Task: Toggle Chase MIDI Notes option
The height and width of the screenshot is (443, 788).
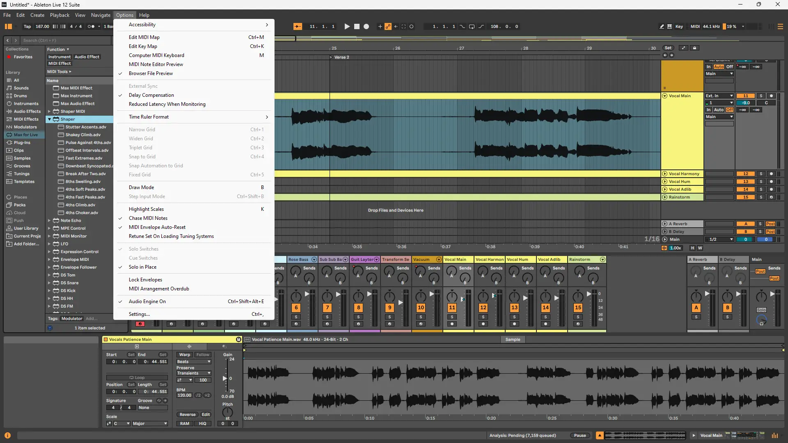Action: click(x=148, y=218)
